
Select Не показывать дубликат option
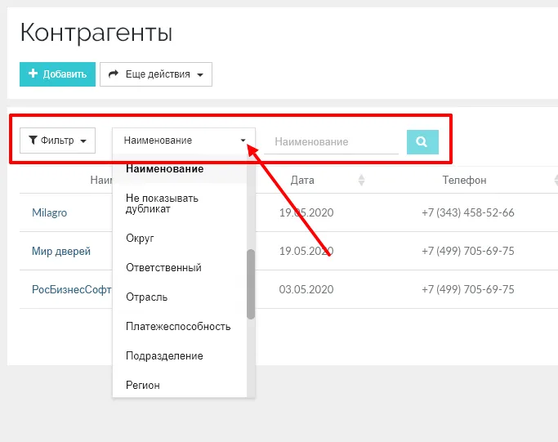click(162, 203)
